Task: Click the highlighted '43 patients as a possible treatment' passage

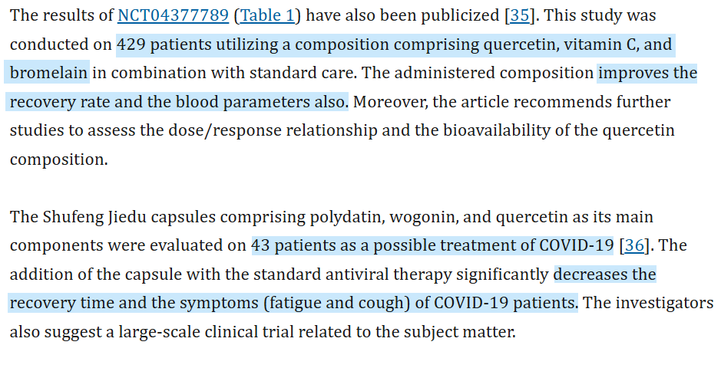Action: pos(432,245)
